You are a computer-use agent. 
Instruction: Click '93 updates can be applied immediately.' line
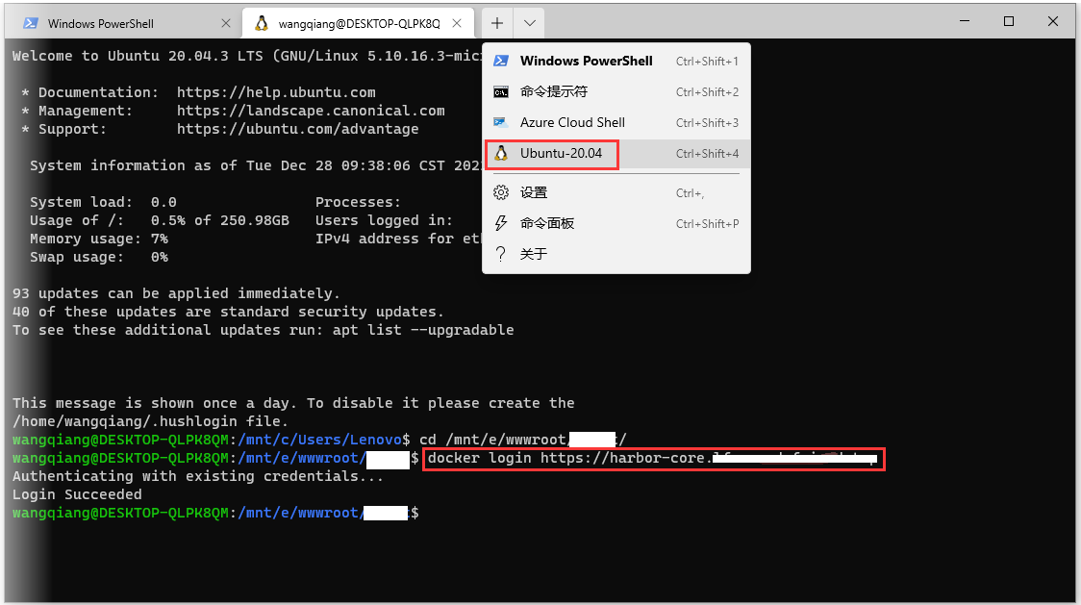176,293
